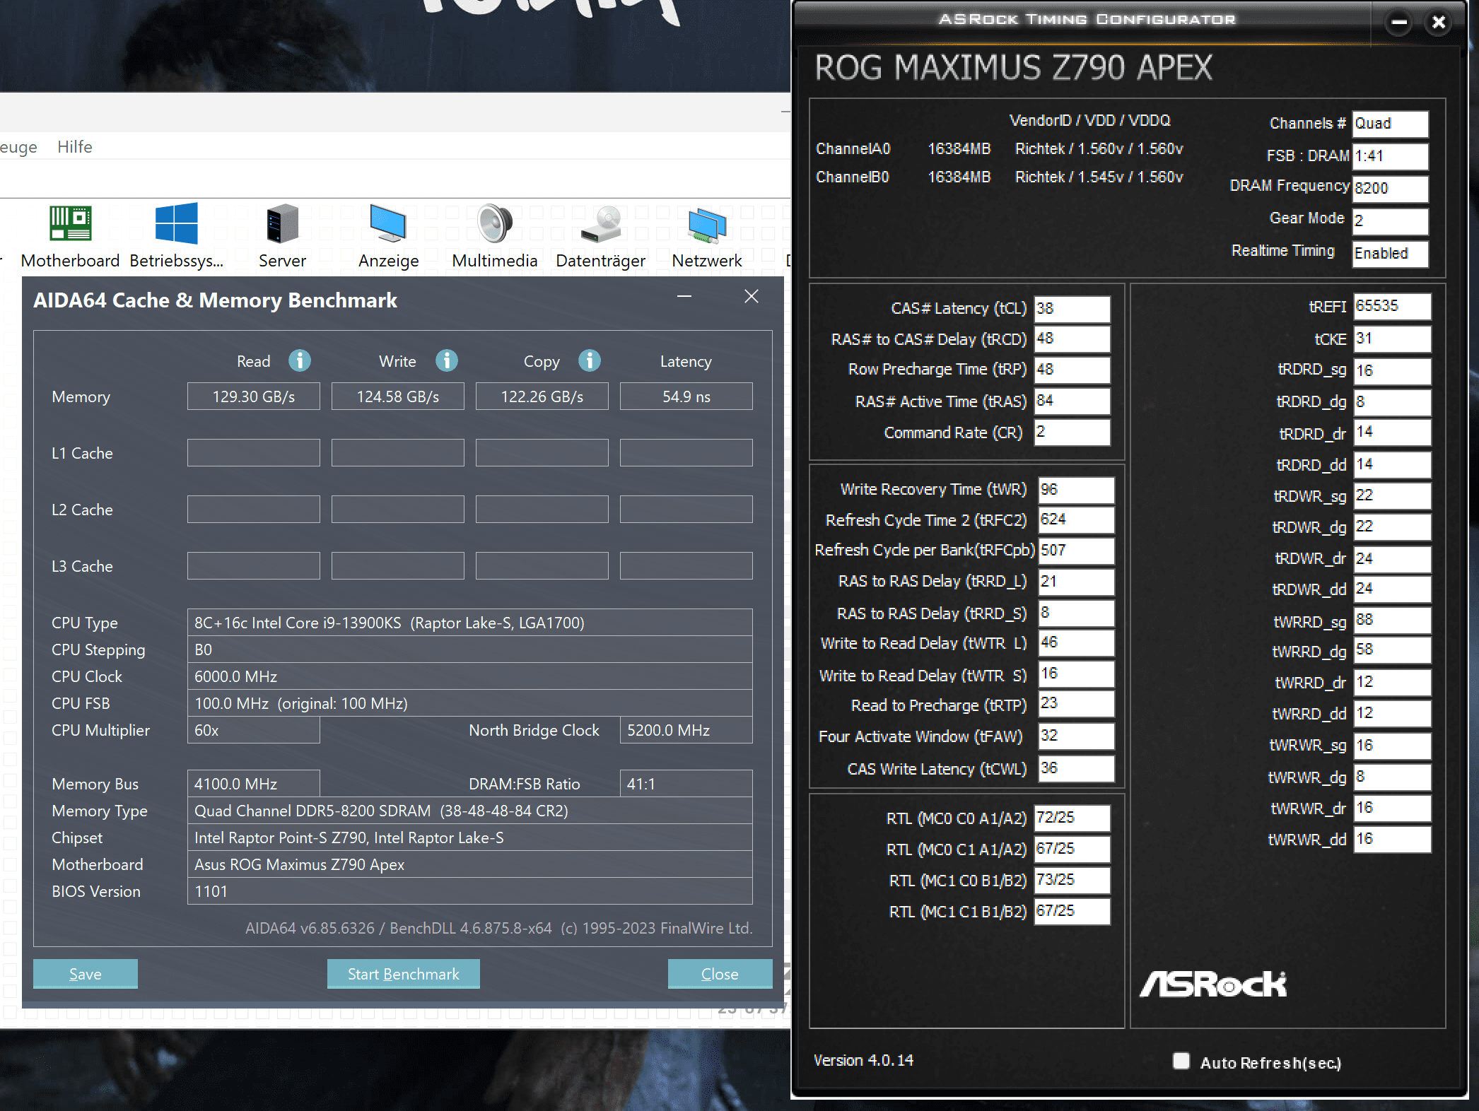This screenshot has width=1479, height=1111.
Task: Select the Multimedia speaker icon
Action: [x=494, y=224]
